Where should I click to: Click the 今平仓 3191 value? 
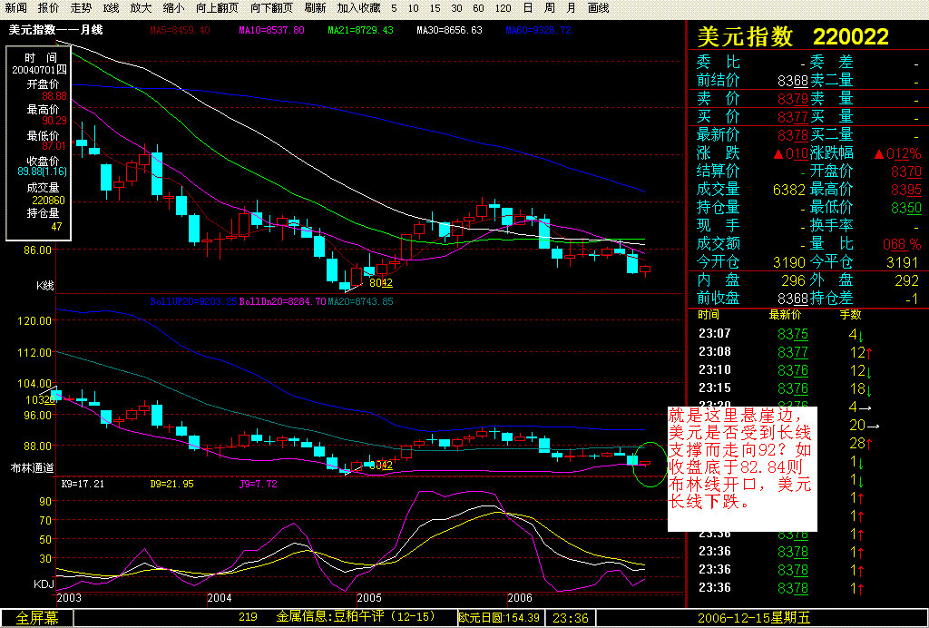(x=902, y=262)
